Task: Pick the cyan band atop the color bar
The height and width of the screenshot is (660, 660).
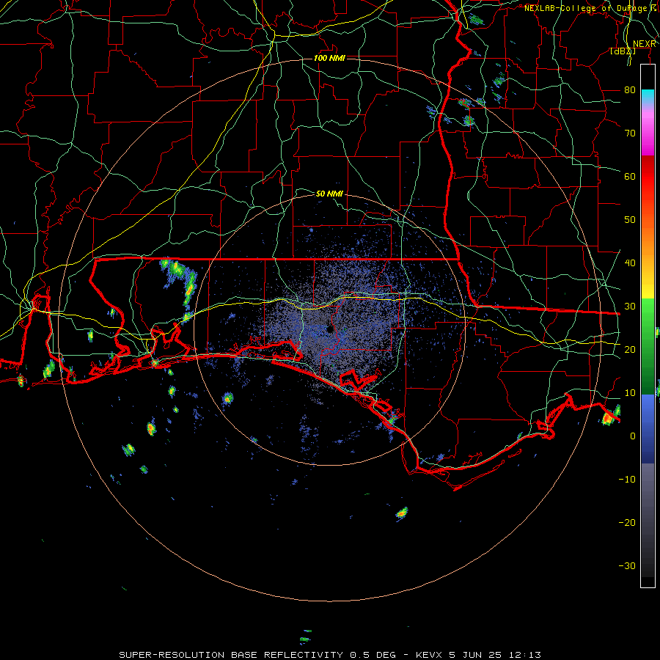Action: point(648,98)
